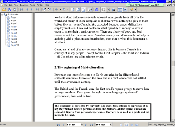The image size is (175, 127).
Task: Click the Foxit PDF Editor banner link
Action: tap(145, 5)
